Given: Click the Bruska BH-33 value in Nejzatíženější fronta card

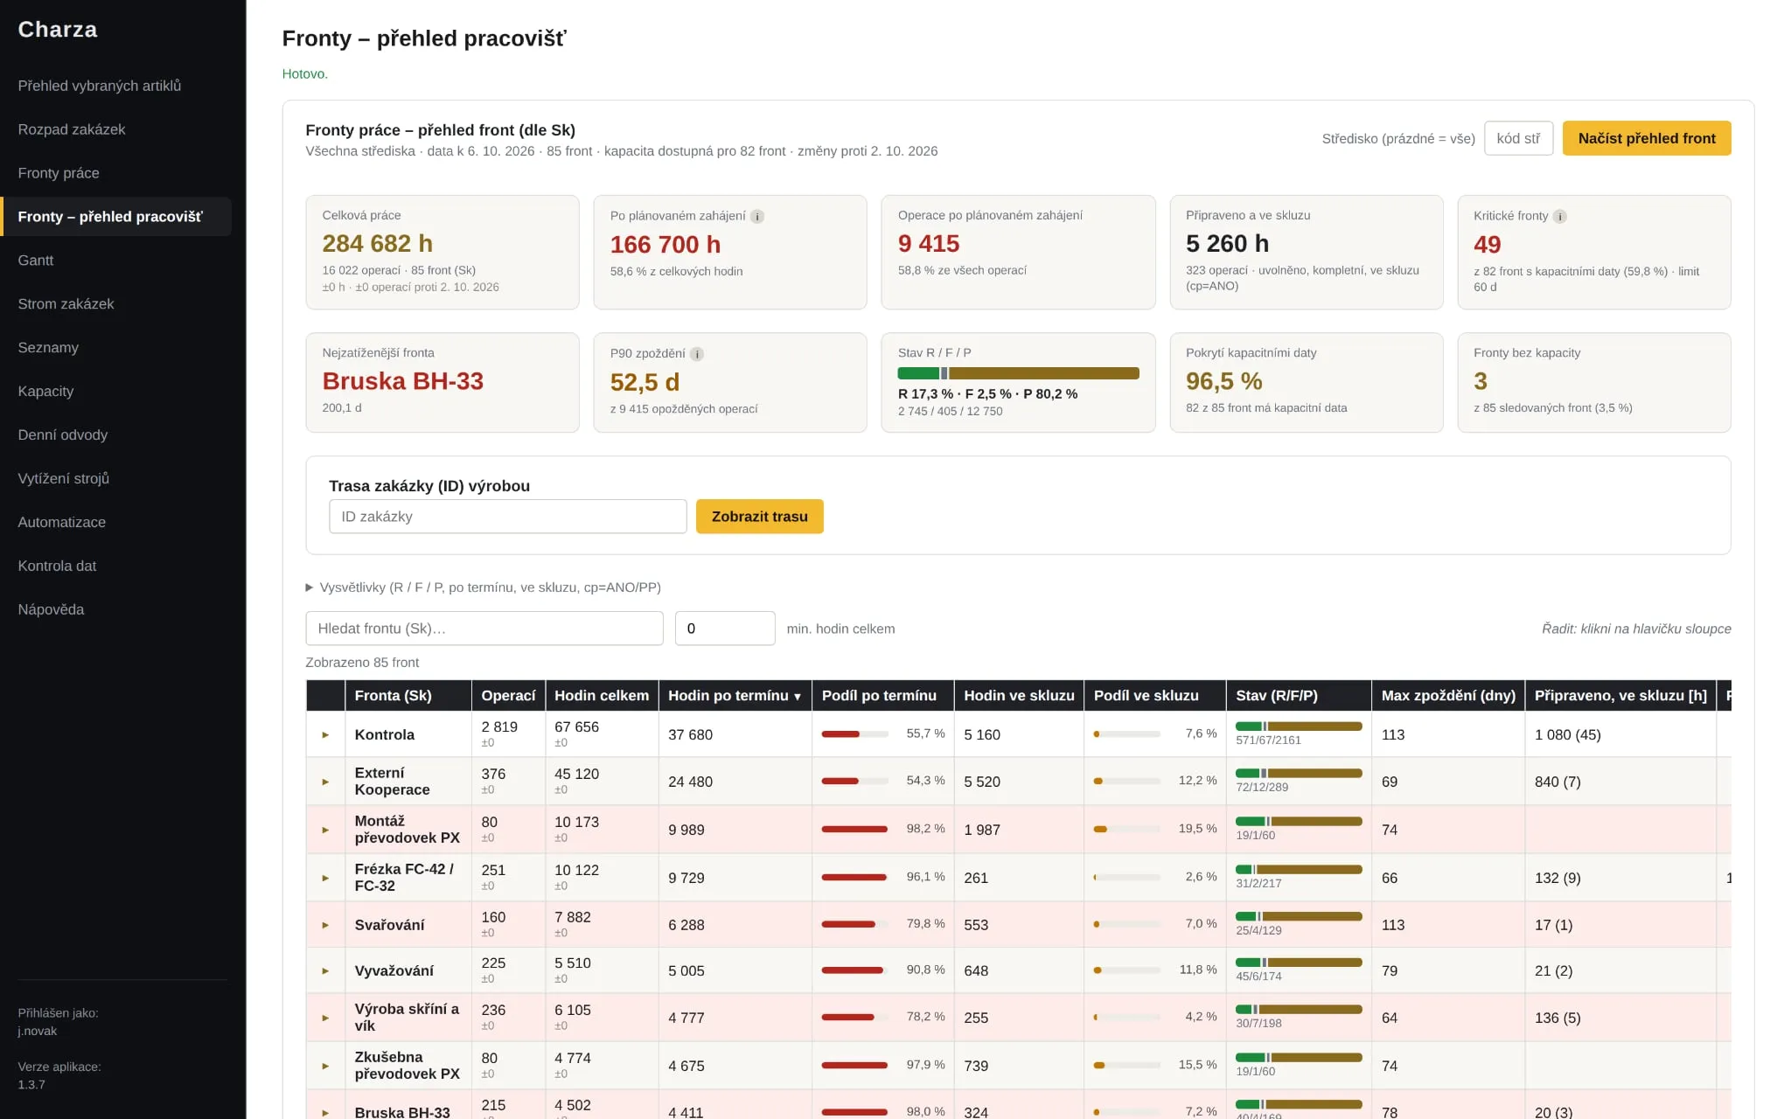Looking at the screenshot, I should [x=402, y=381].
